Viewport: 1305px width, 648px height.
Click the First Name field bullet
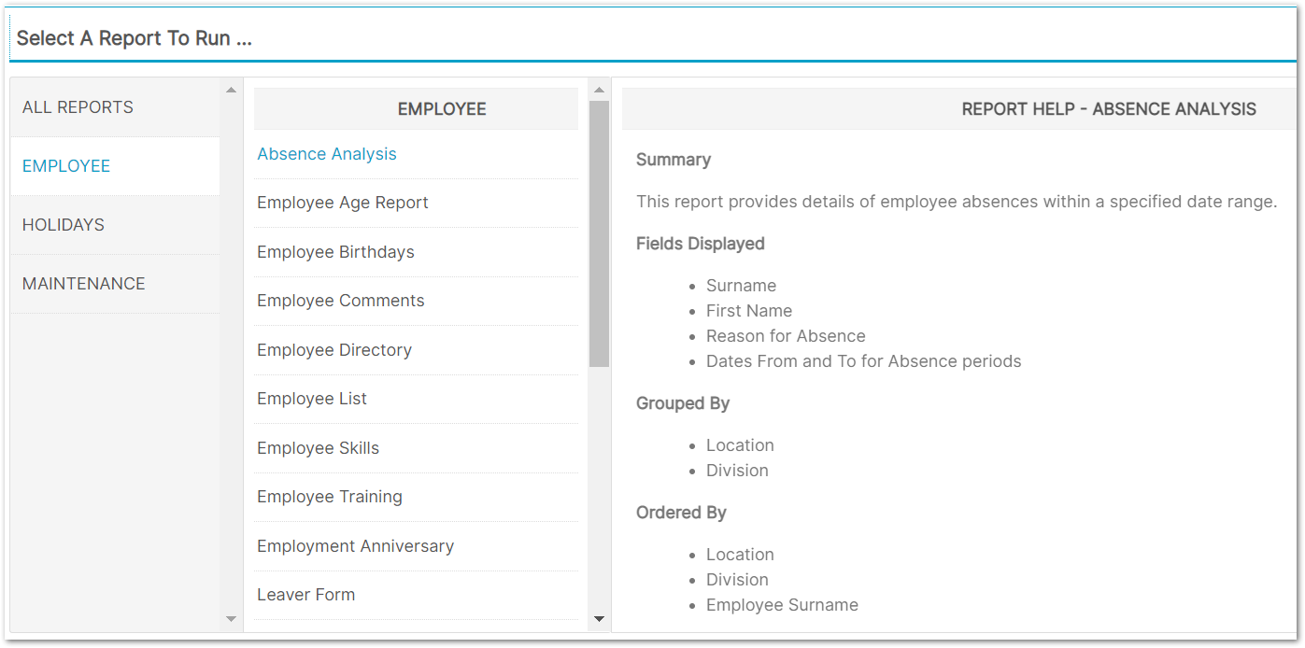point(748,311)
